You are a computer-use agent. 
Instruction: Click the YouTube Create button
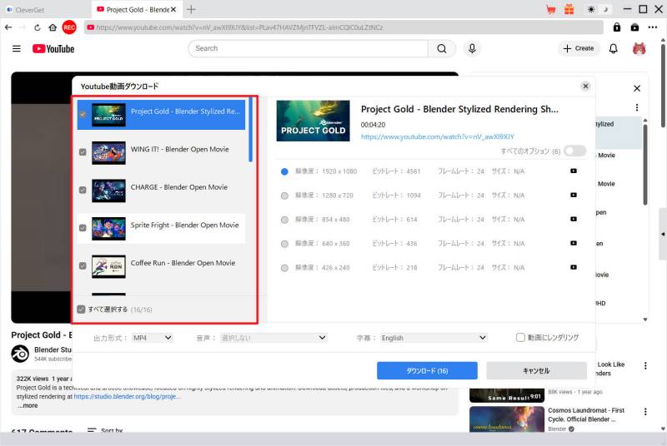point(578,49)
